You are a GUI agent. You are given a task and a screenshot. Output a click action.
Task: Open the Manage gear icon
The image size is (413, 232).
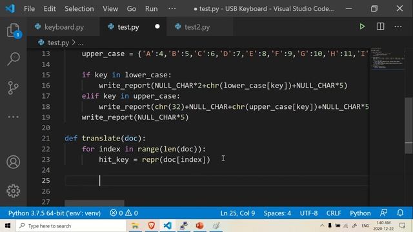click(x=13, y=191)
